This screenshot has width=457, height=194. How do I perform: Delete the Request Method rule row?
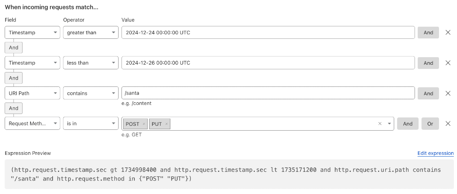pos(448,124)
